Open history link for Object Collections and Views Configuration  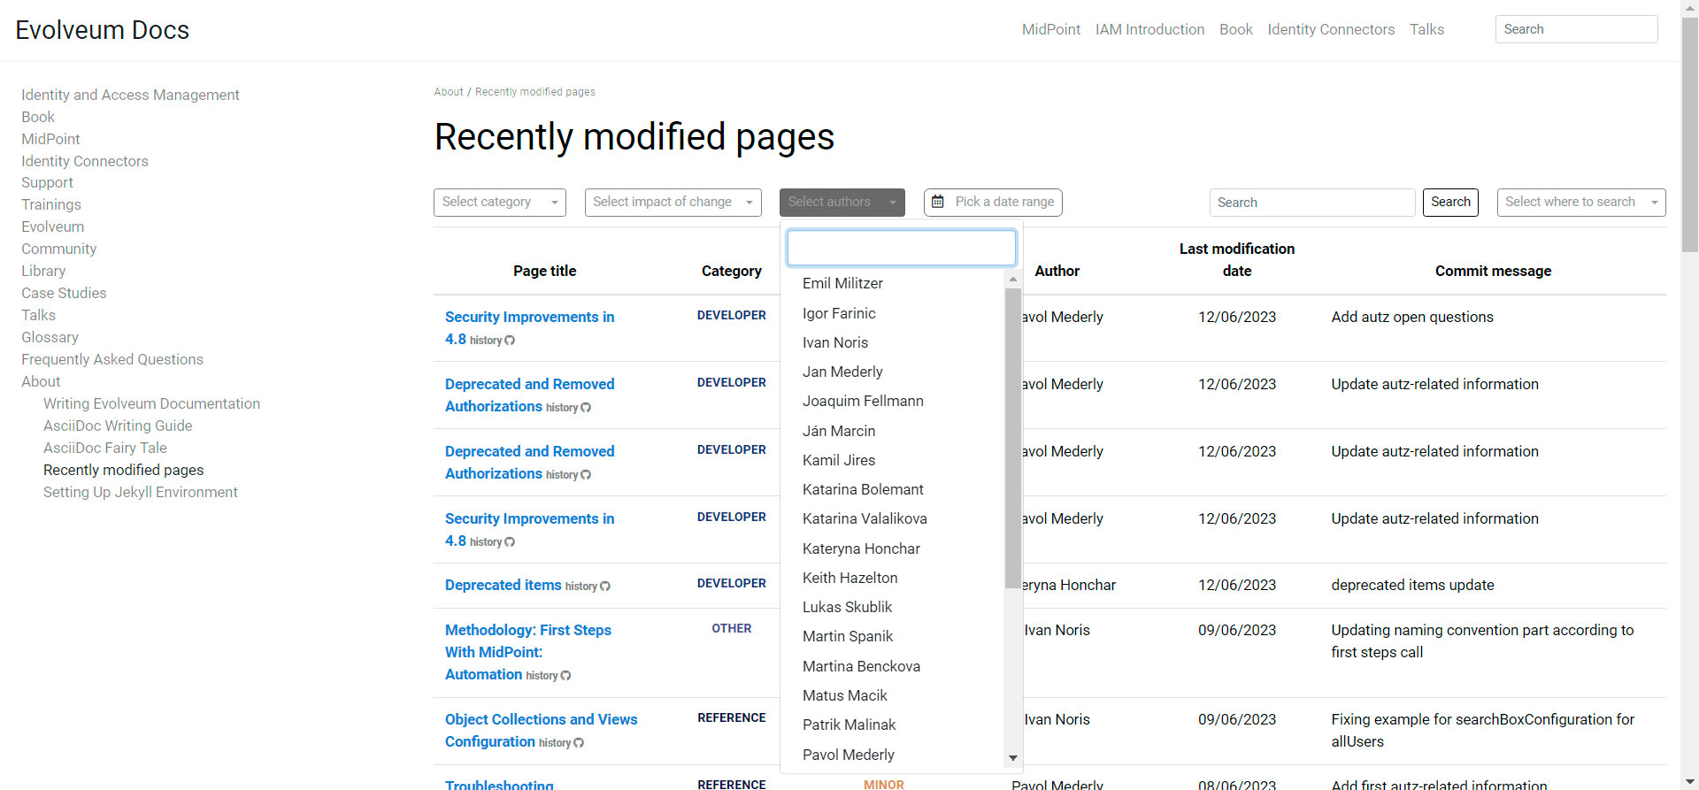(561, 743)
